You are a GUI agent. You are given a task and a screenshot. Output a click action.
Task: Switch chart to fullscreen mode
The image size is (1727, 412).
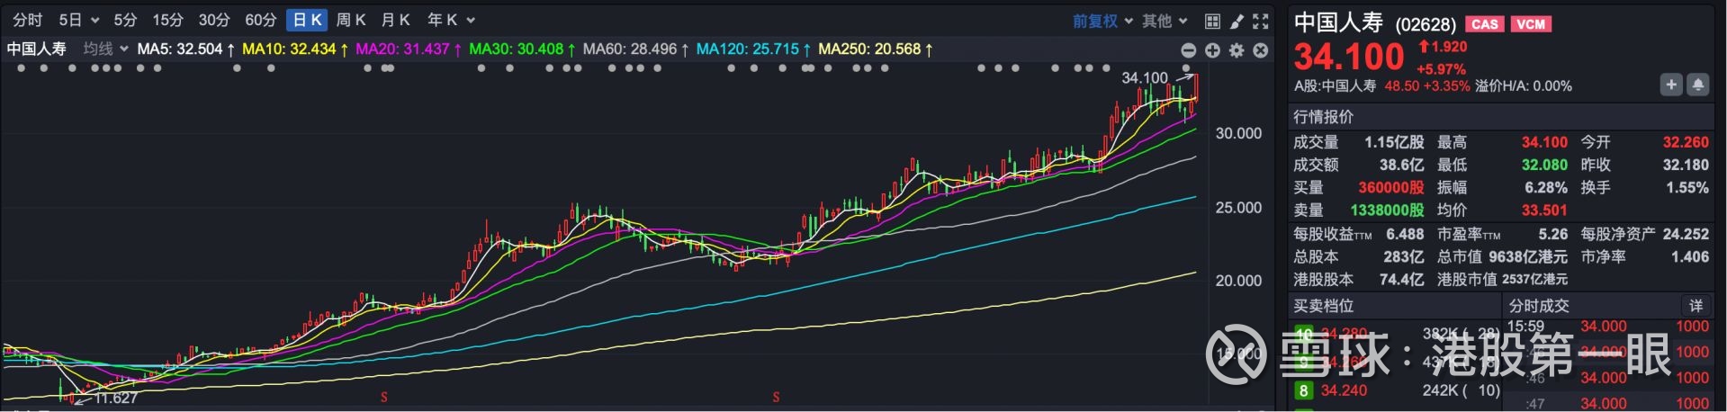pyautogui.click(x=1261, y=21)
